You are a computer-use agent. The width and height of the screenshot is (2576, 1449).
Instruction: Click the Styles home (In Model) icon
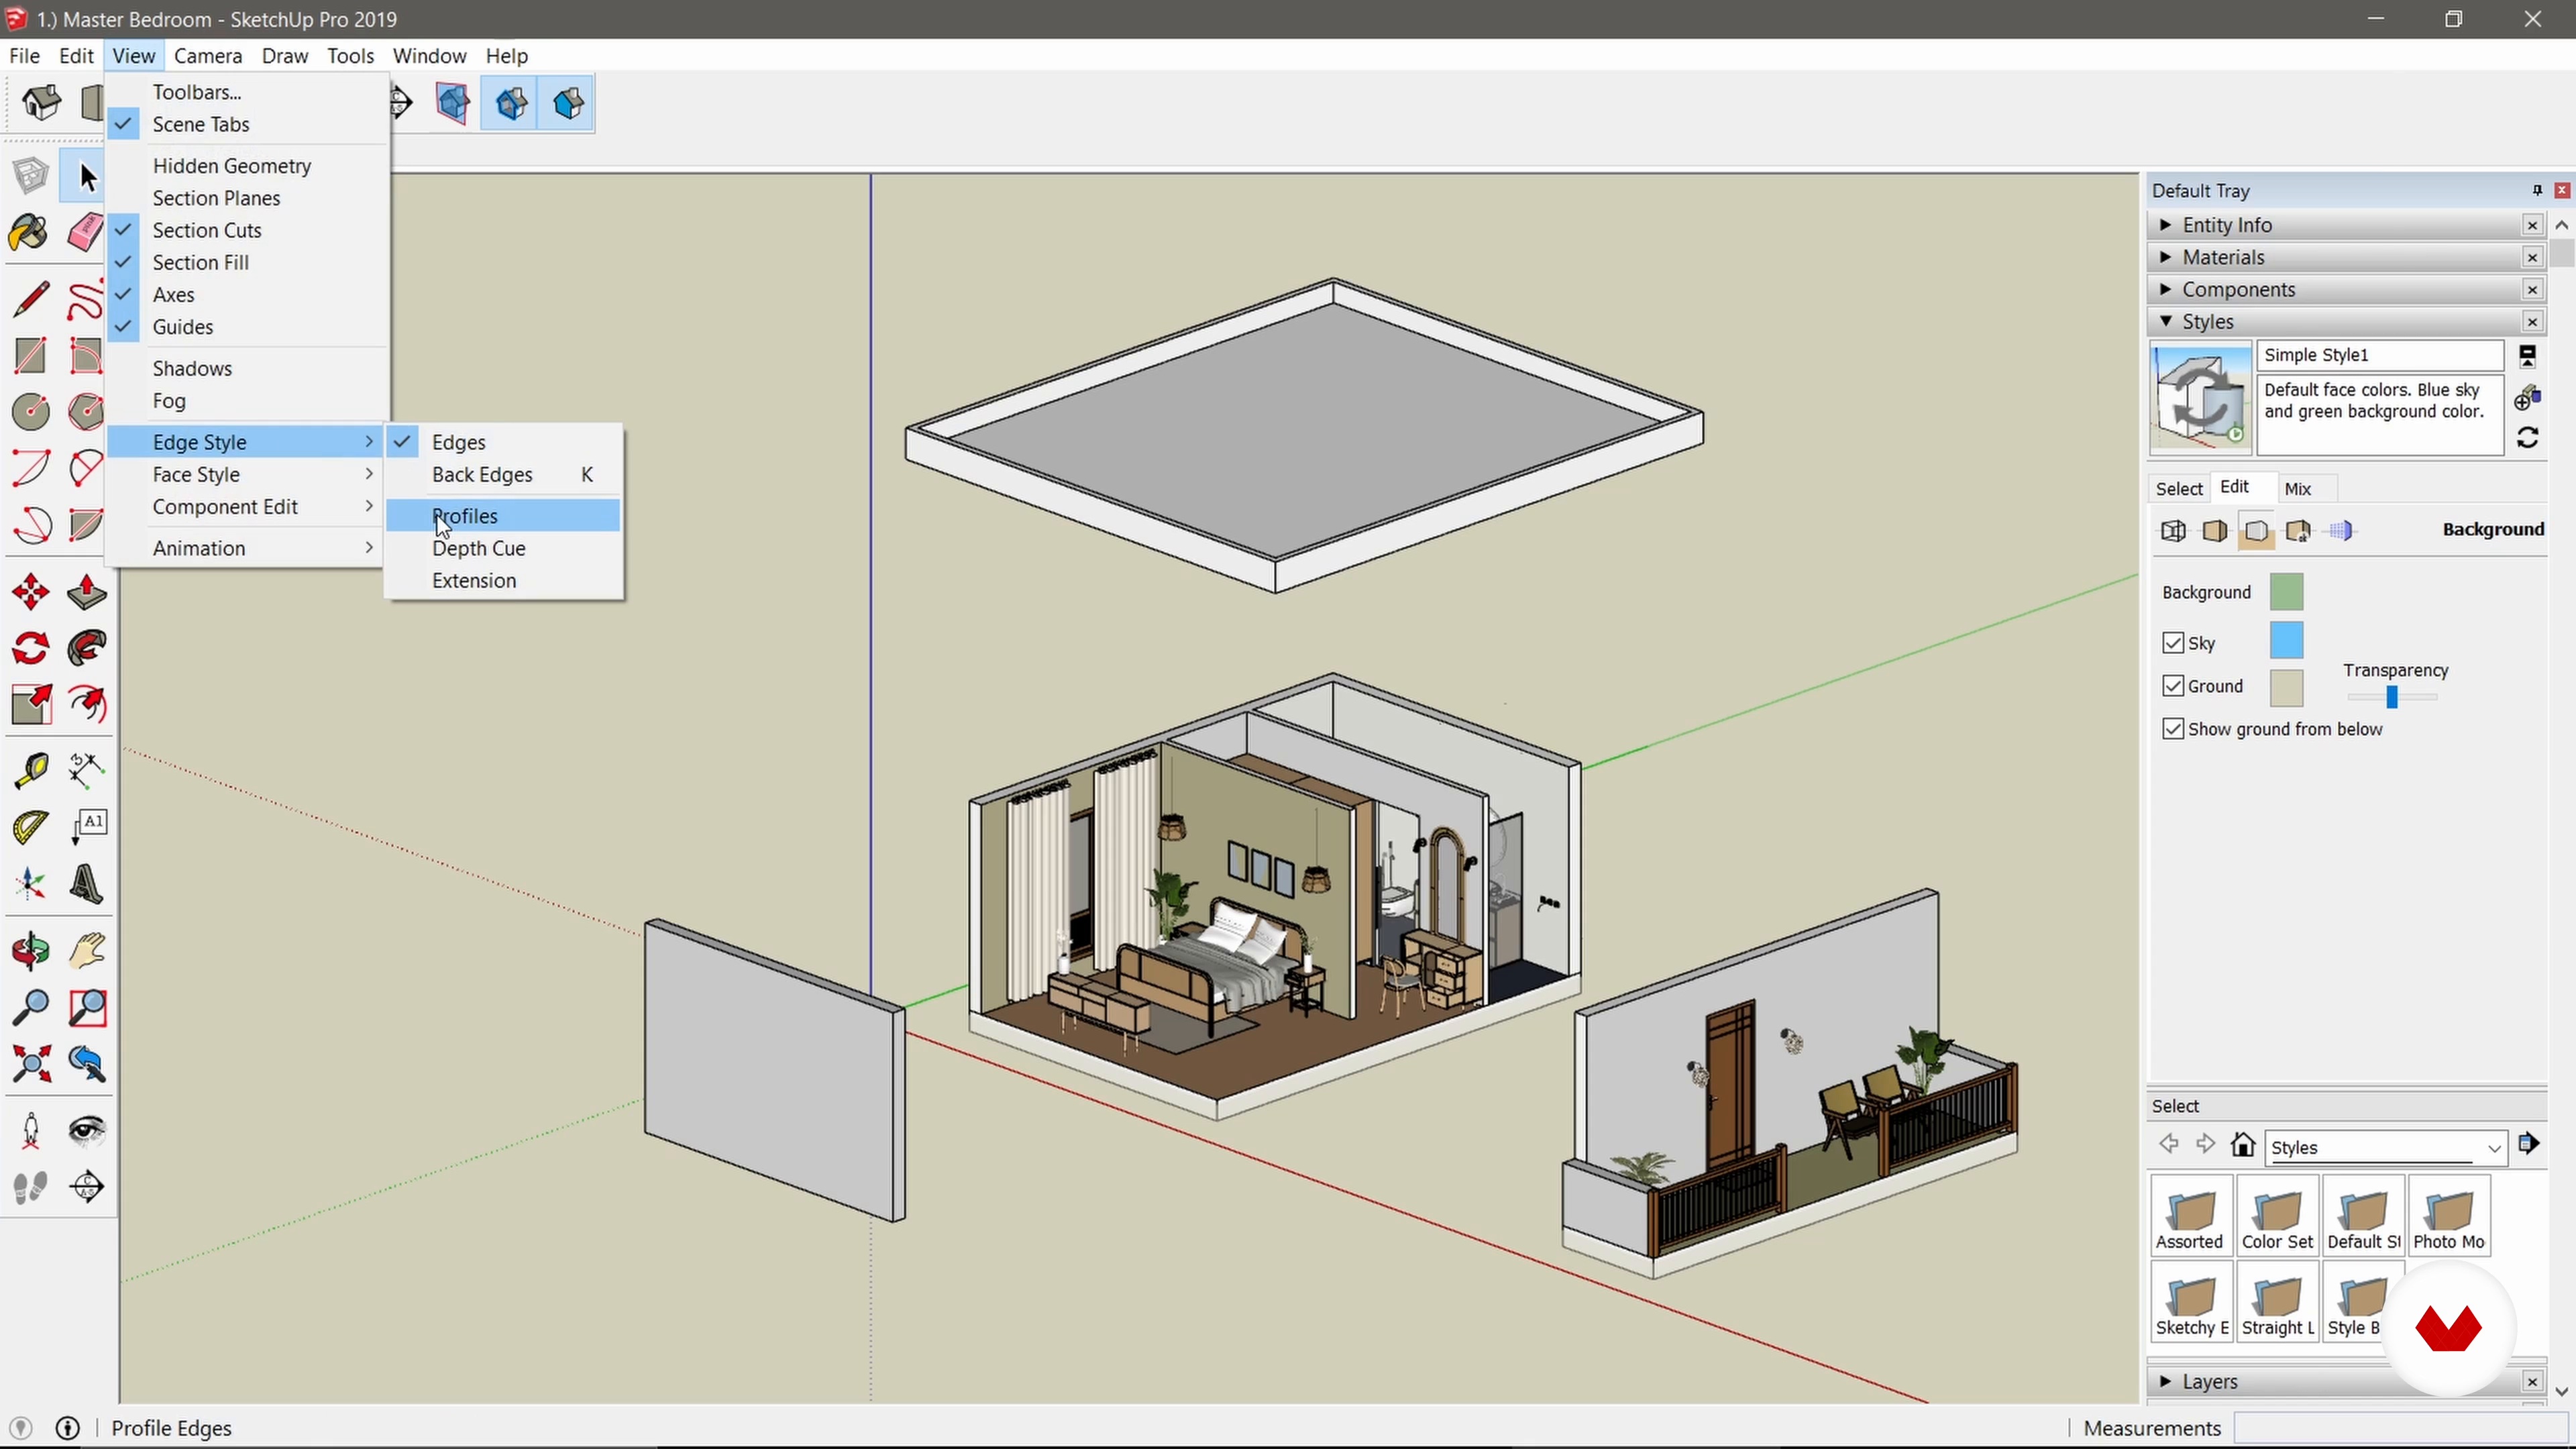pos(2243,1145)
